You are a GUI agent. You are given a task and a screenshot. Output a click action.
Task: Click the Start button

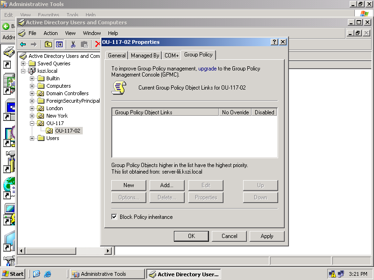[x=13, y=274]
